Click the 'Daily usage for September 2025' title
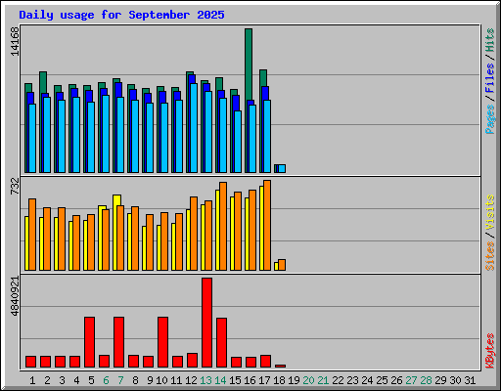The width and height of the screenshot is (501, 391). coord(121,15)
